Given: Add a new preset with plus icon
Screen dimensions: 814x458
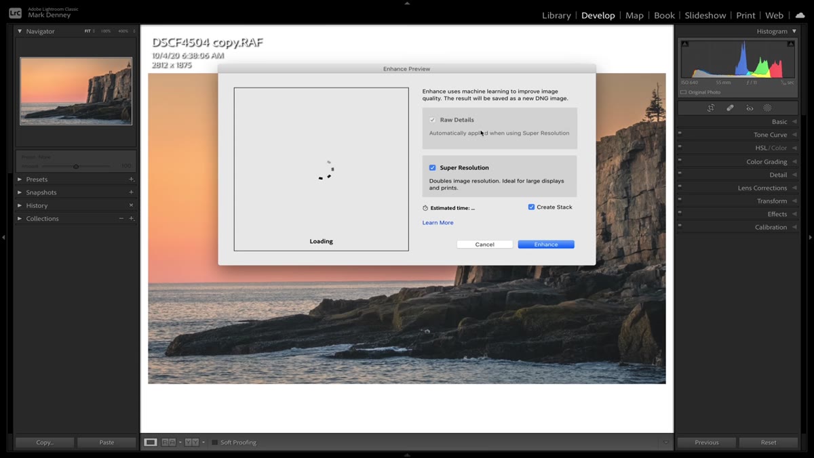Looking at the screenshot, I should [131, 180].
